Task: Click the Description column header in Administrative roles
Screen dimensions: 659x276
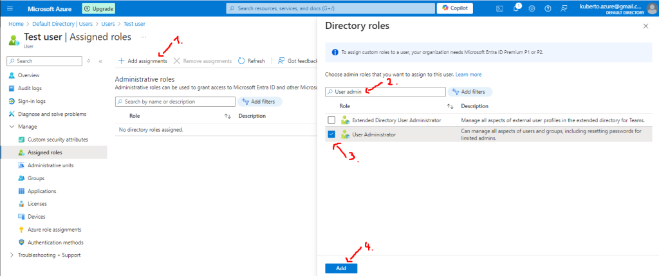Action: (x=252, y=116)
